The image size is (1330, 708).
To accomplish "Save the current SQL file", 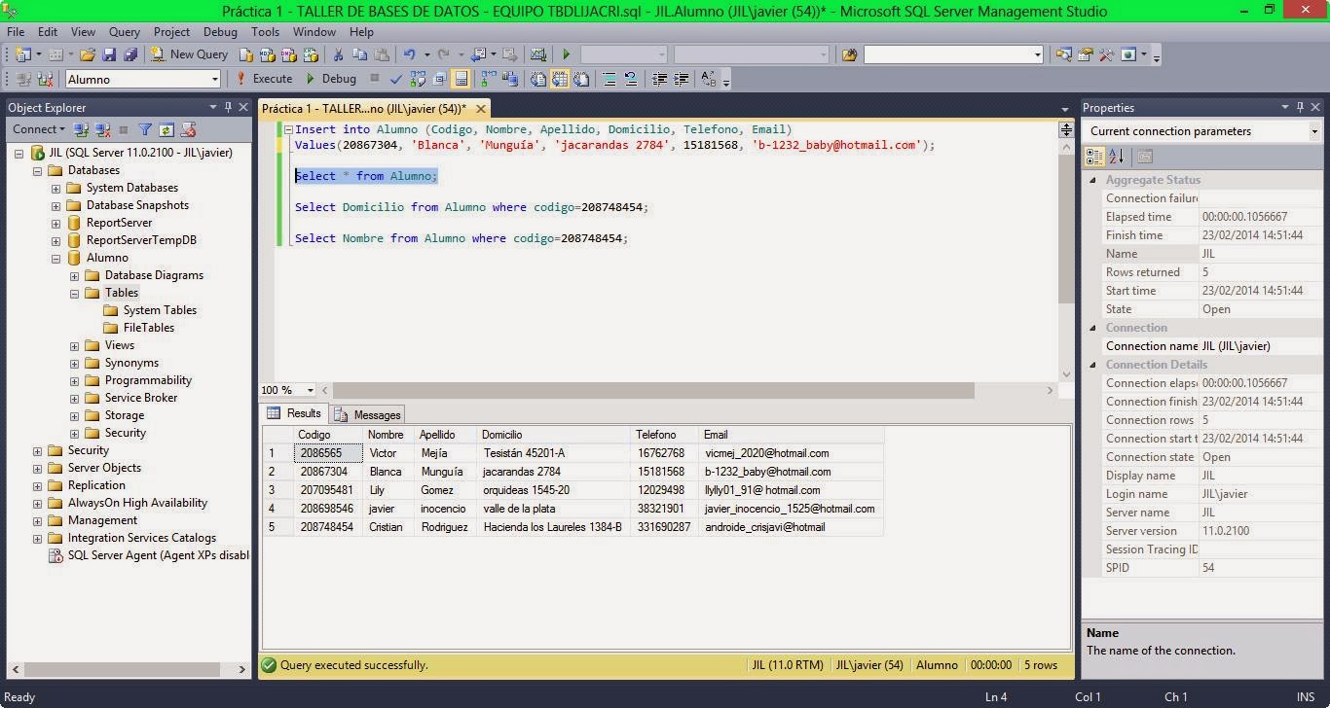I will click(x=110, y=53).
